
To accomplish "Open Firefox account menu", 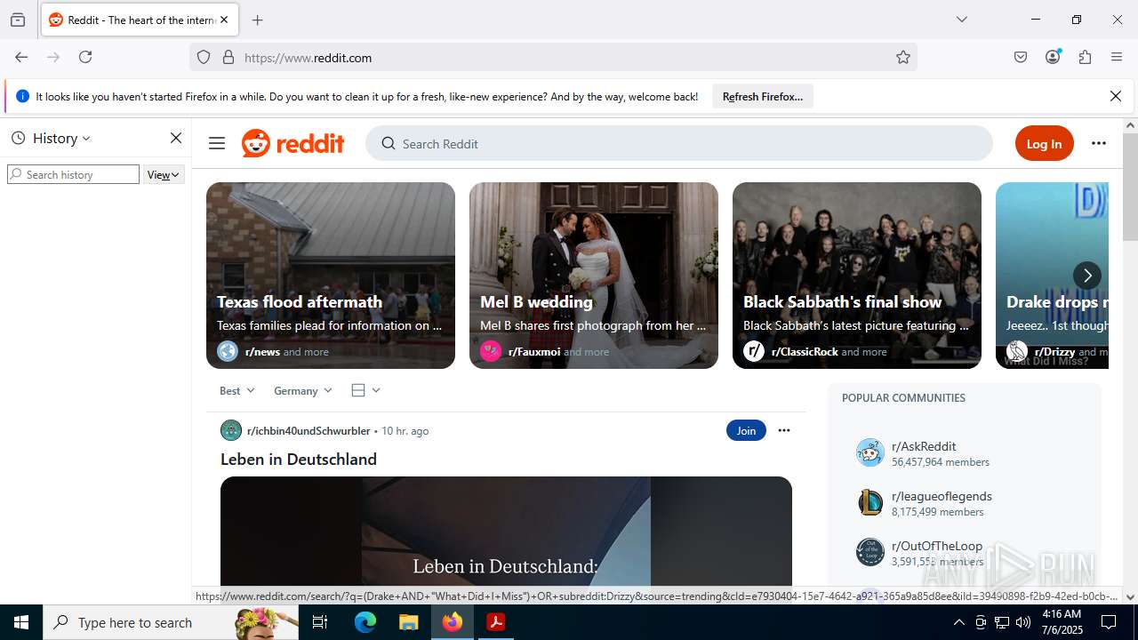I will (x=1053, y=57).
